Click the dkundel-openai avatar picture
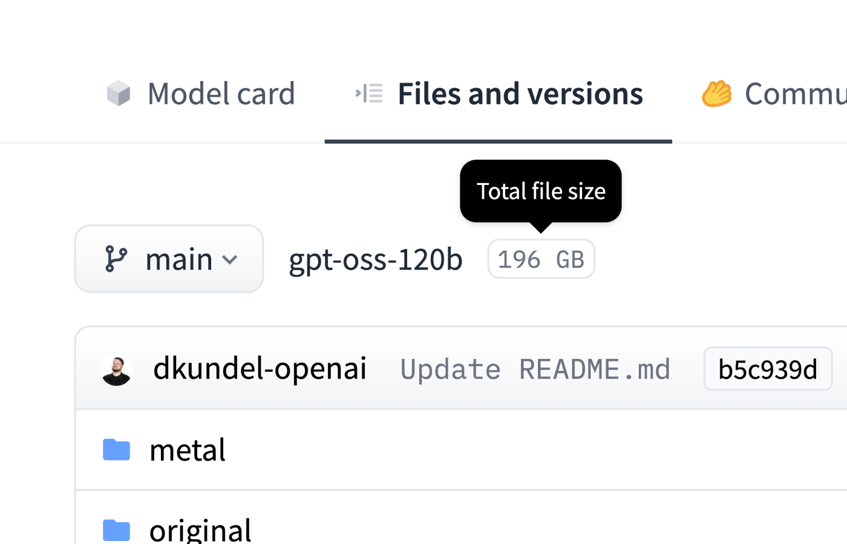Screen dimensions: 847x544 [117, 369]
